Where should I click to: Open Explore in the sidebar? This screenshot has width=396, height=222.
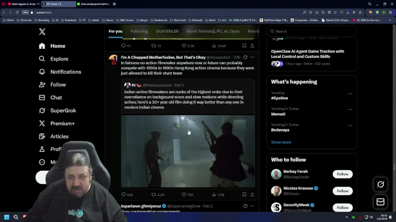click(x=53, y=59)
